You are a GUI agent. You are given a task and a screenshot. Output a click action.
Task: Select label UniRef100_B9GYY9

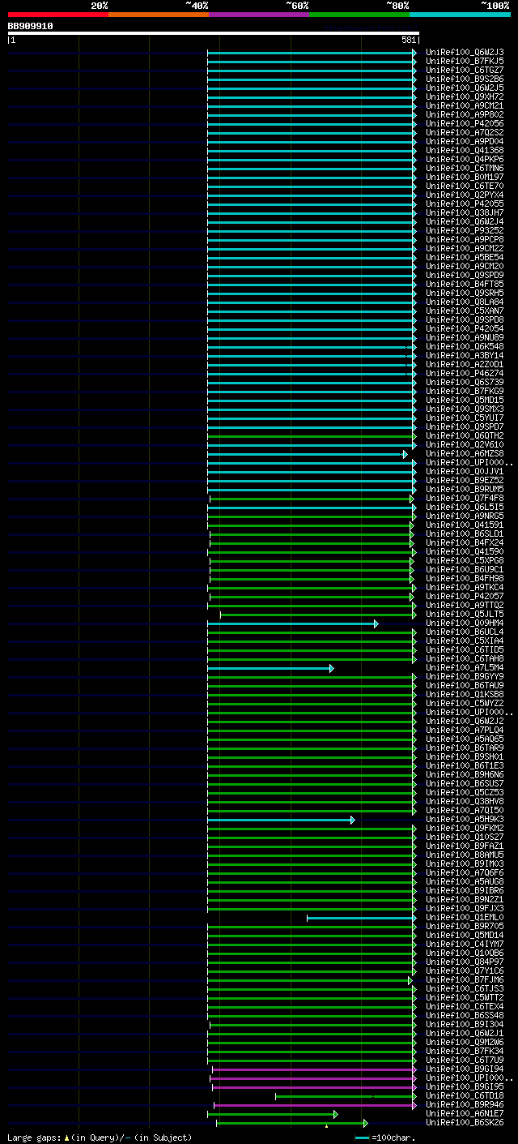click(465, 676)
